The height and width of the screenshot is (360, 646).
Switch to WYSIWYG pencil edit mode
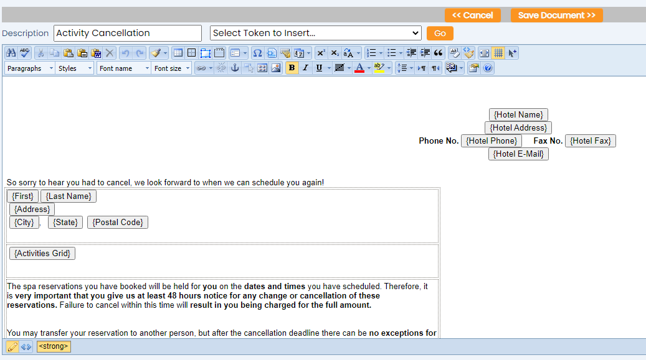[12, 347]
